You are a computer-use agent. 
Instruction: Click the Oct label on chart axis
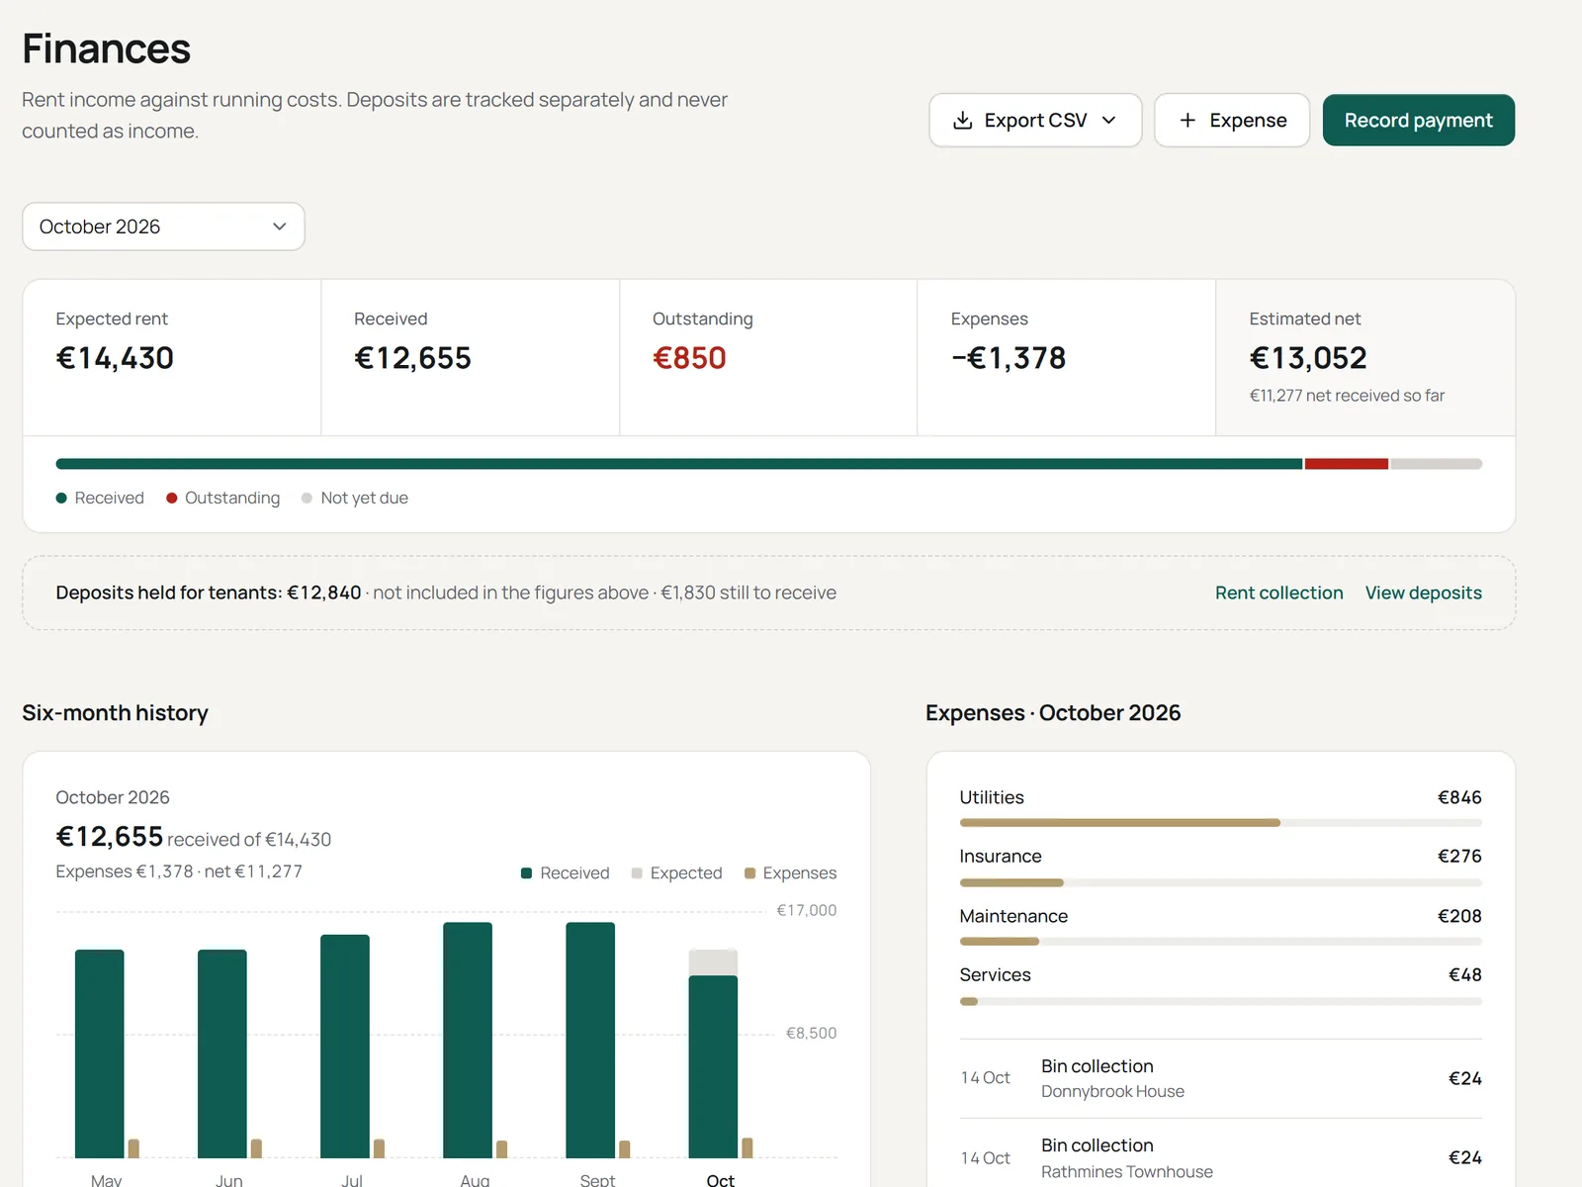(720, 1180)
